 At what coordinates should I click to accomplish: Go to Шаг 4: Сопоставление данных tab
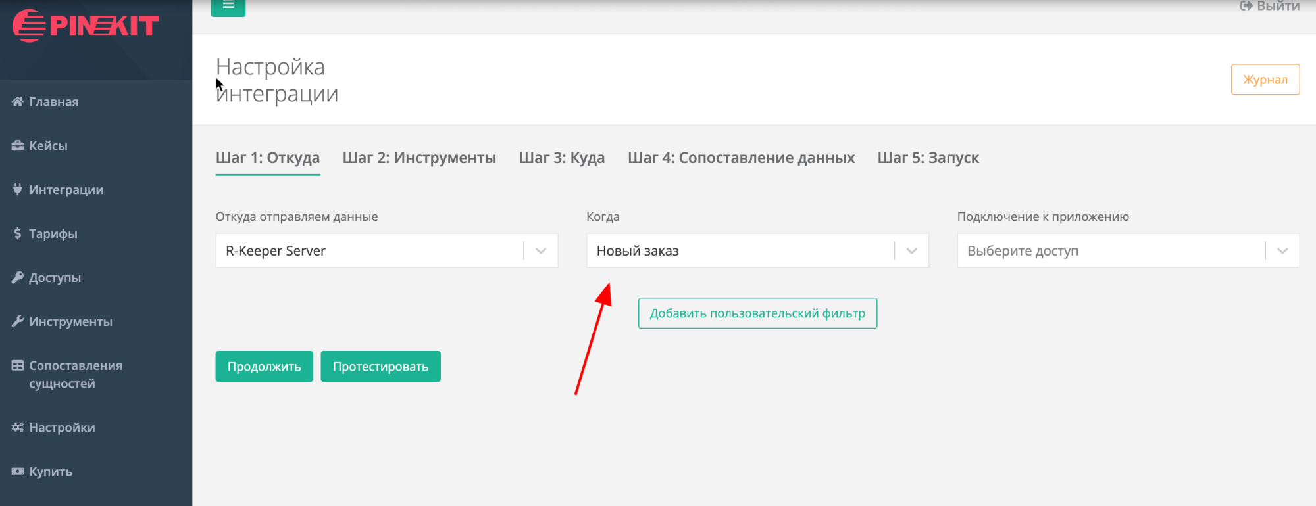pos(741,158)
